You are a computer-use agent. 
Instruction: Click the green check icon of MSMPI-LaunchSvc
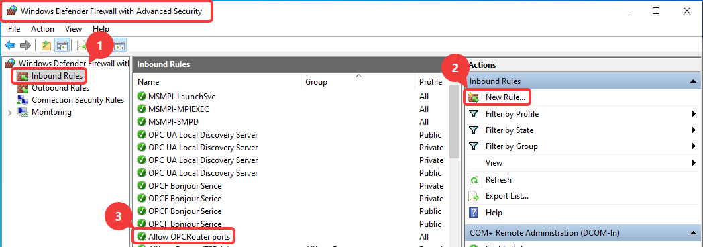coord(142,97)
